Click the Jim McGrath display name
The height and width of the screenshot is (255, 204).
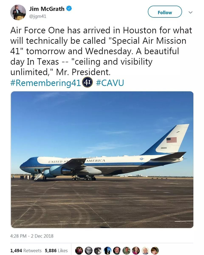click(x=47, y=9)
